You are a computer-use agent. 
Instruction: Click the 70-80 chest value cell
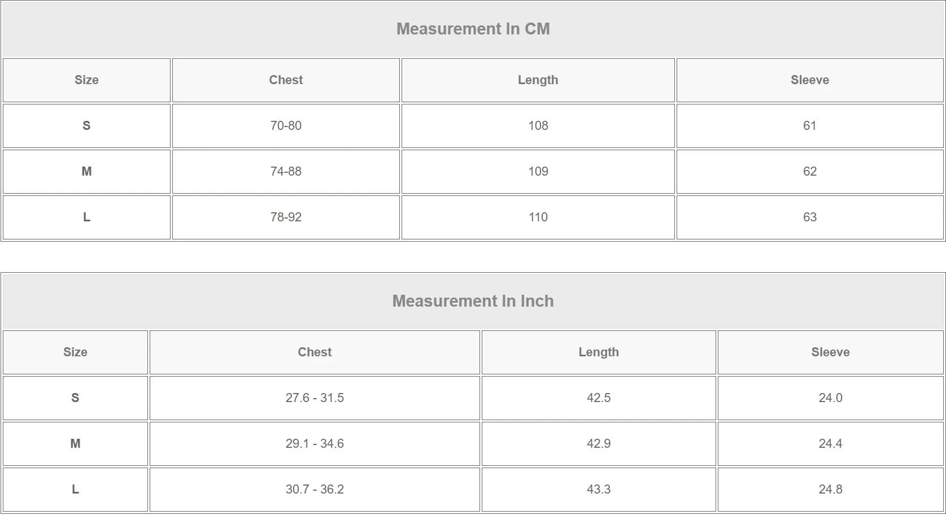pos(286,126)
